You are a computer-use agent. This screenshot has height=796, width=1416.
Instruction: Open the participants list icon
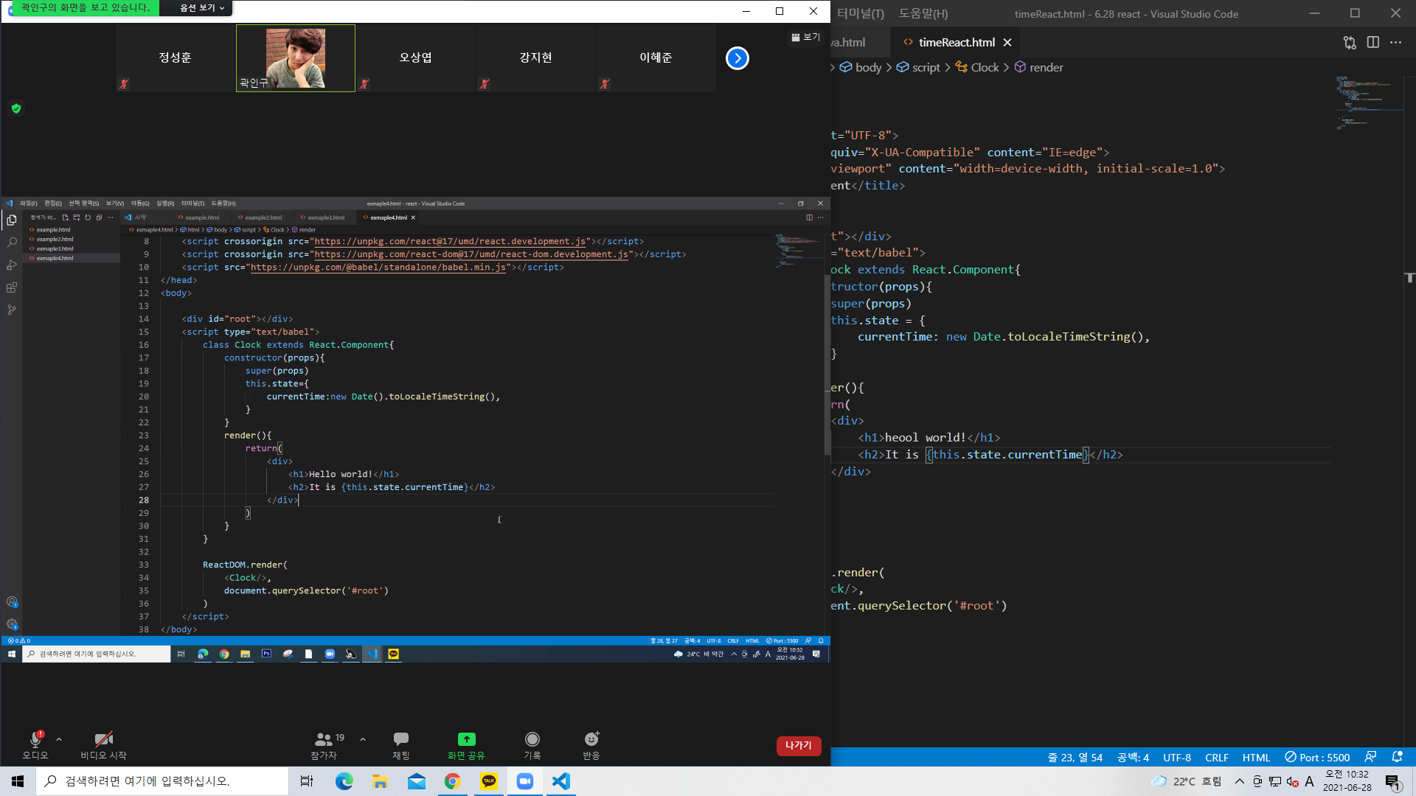point(324,739)
